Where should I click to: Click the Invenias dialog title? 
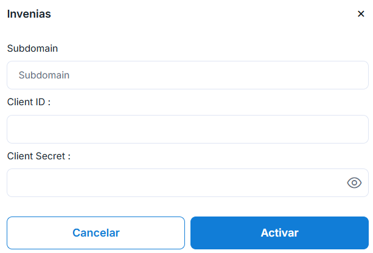click(29, 14)
